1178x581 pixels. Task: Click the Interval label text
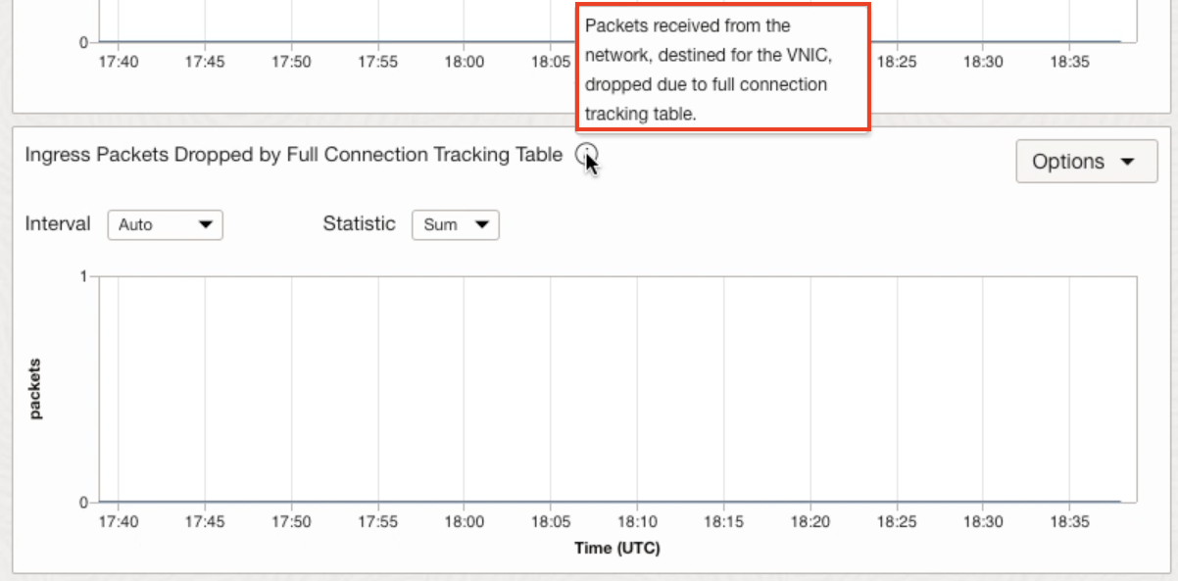pyautogui.click(x=56, y=223)
